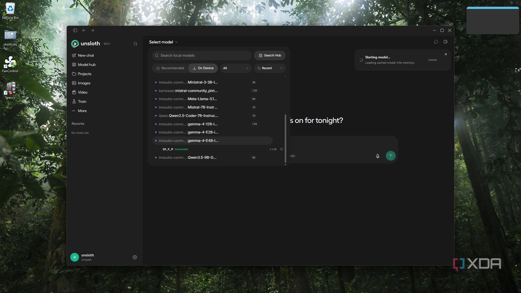Switch to the Recommended filter
Image resolution: width=521 pixels, height=293 pixels.
click(x=170, y=68)
